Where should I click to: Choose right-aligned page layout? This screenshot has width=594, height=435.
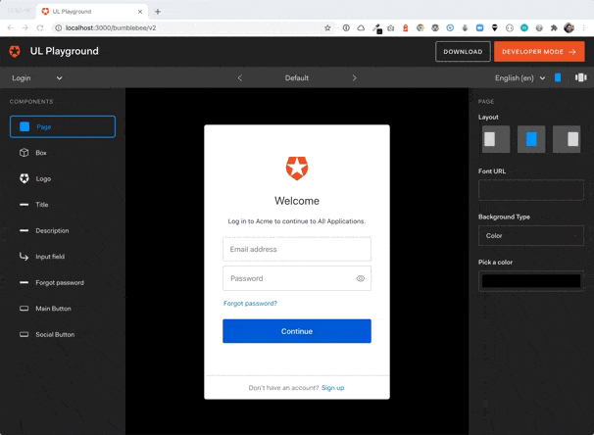(x=567, y=139)
